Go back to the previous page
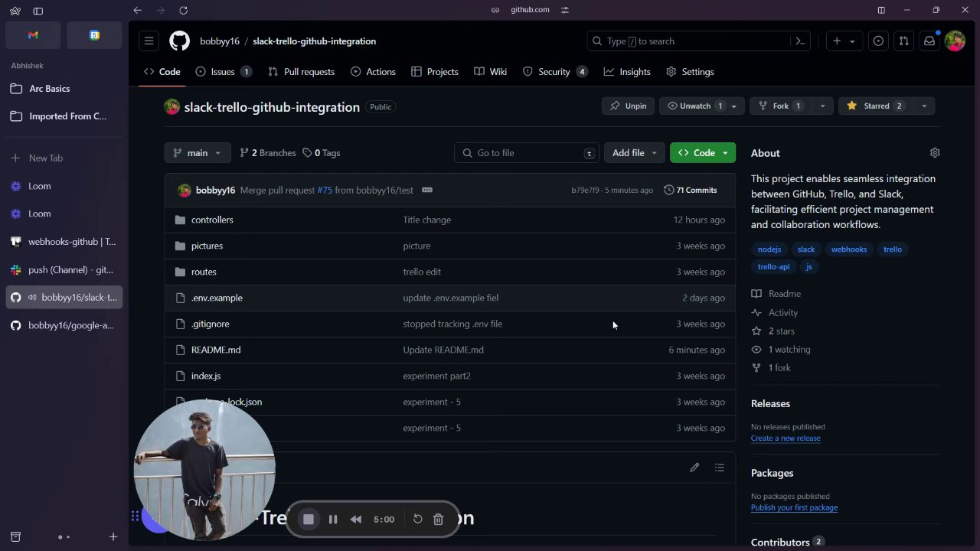Image resolution: width=980 pixels, height=551 pixels. (137, 10)
